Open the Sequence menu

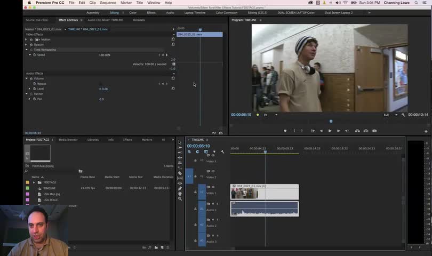[x=108, y=3]
